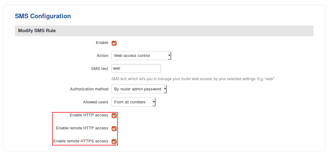Click the Authorization method label
This screenshot has width=330, height=156.
tap(89, 89)
